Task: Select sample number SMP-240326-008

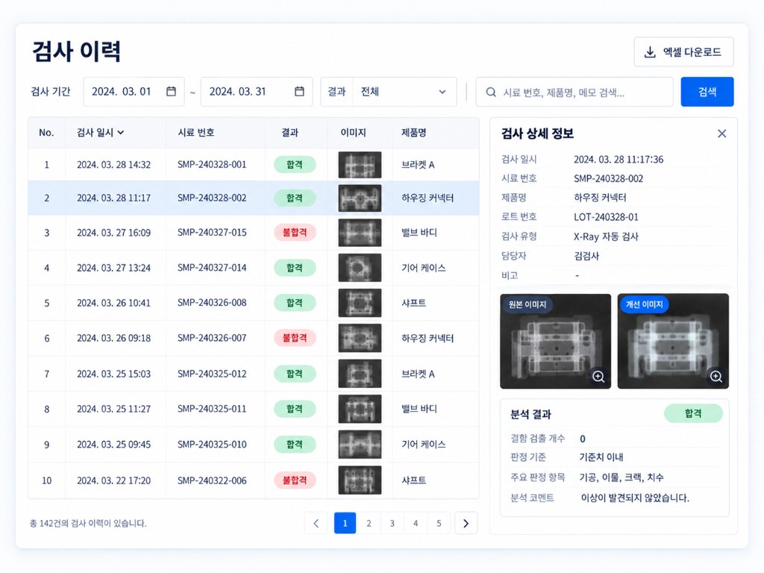Action: (212, 303)
